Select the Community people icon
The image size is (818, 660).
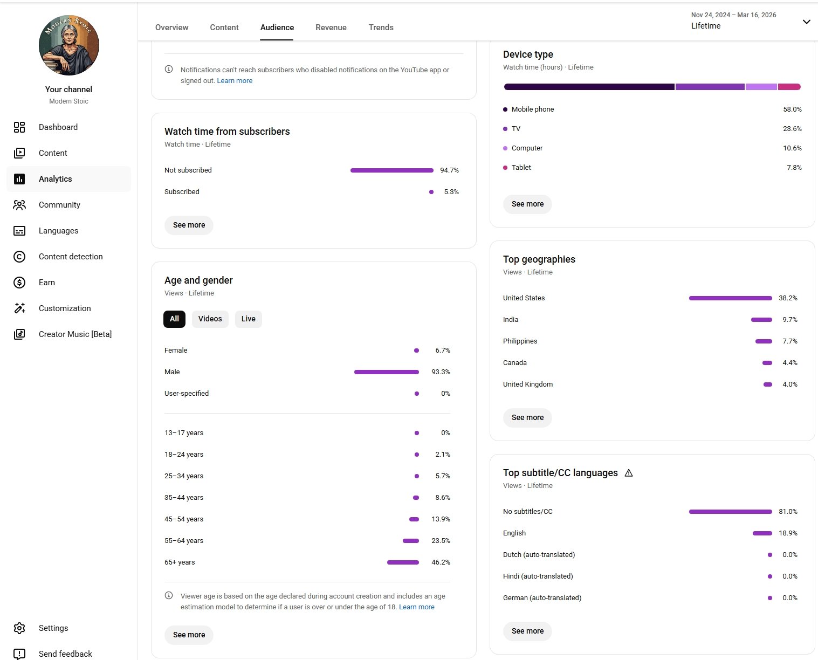tap(19, 205)
